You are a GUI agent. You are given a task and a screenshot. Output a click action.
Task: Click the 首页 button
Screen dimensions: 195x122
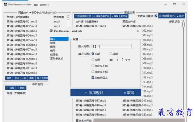[x=9, y=78]
